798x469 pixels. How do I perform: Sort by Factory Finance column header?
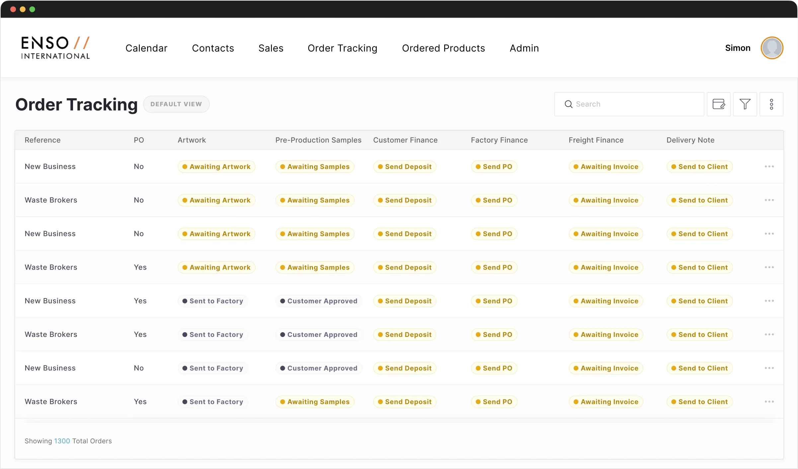click(499, 140)
